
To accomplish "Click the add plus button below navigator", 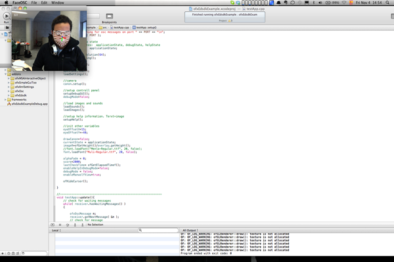I will (3, 253).
